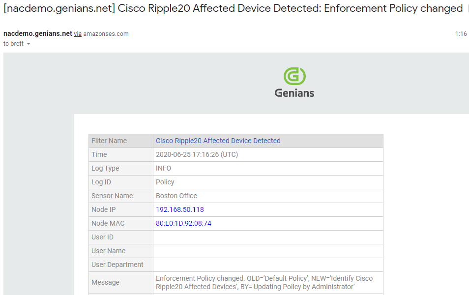The height and width of the screenshot is (295, 469).
Task: Click the Genians wordmark under the logo
Action: 294,92
